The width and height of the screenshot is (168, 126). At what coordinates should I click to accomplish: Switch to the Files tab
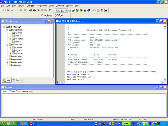(x=7, y=80)
